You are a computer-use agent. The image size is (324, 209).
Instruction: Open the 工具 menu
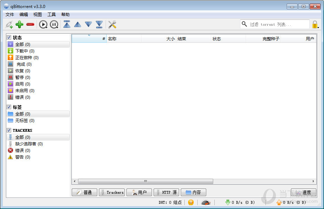(x=52, y=15)
